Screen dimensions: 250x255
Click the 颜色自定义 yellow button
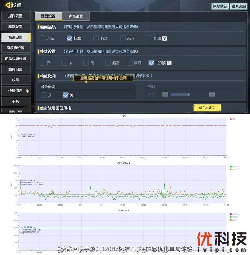click(x=207, y=108)
